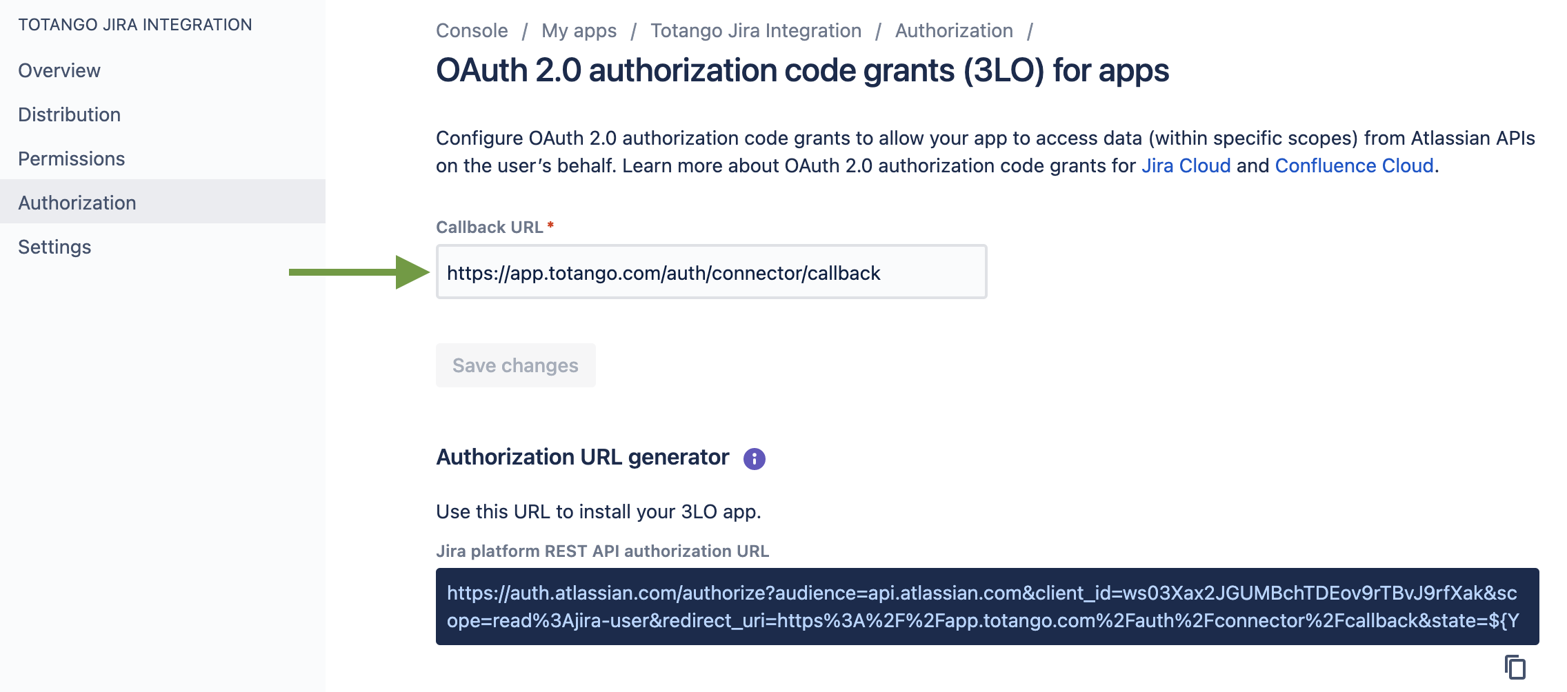Navigate to My apps breadcrumb
This screenshot has width=1567, height=692.
tap(579, 31)
